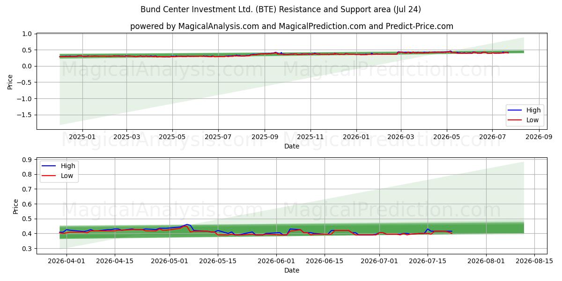This screenshot has height=281, width=562.
Task: Click the 0.6 price tick on bottom chart
Action: [x=27, y=204]
